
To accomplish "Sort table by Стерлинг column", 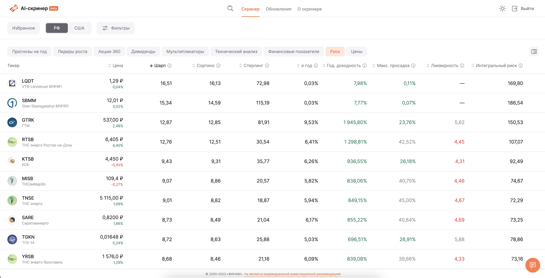I will pyautogui.click(x=251, y=66).
